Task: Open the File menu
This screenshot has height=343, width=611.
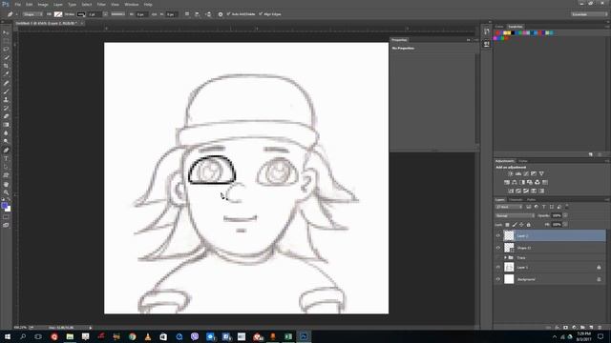Action: [x=18, y=4]
